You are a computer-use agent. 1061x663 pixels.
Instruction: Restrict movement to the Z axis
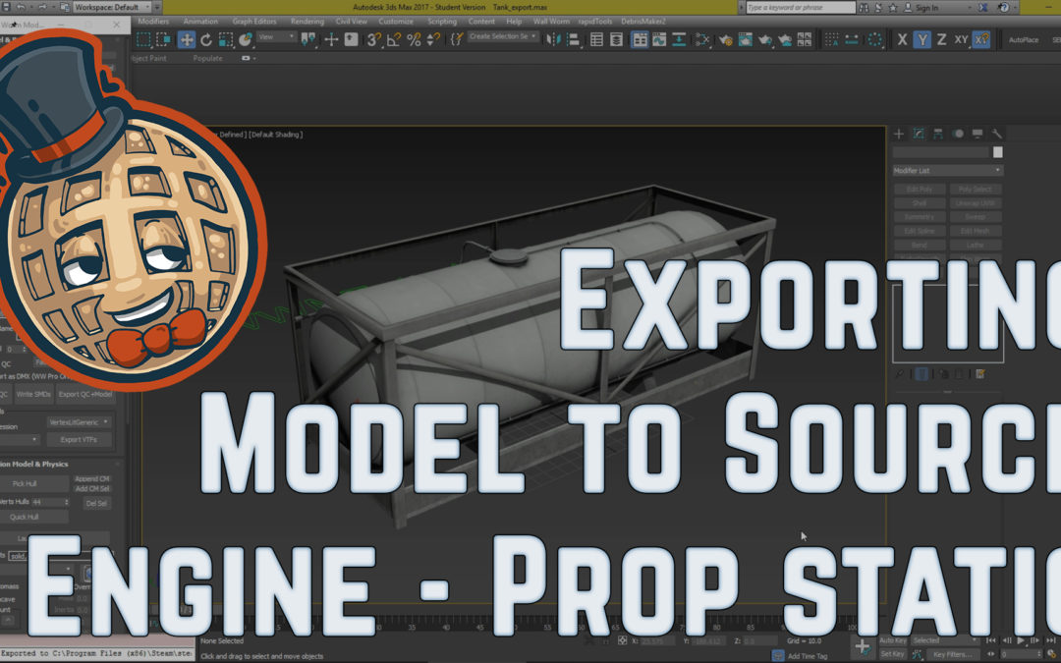[941, 40]
